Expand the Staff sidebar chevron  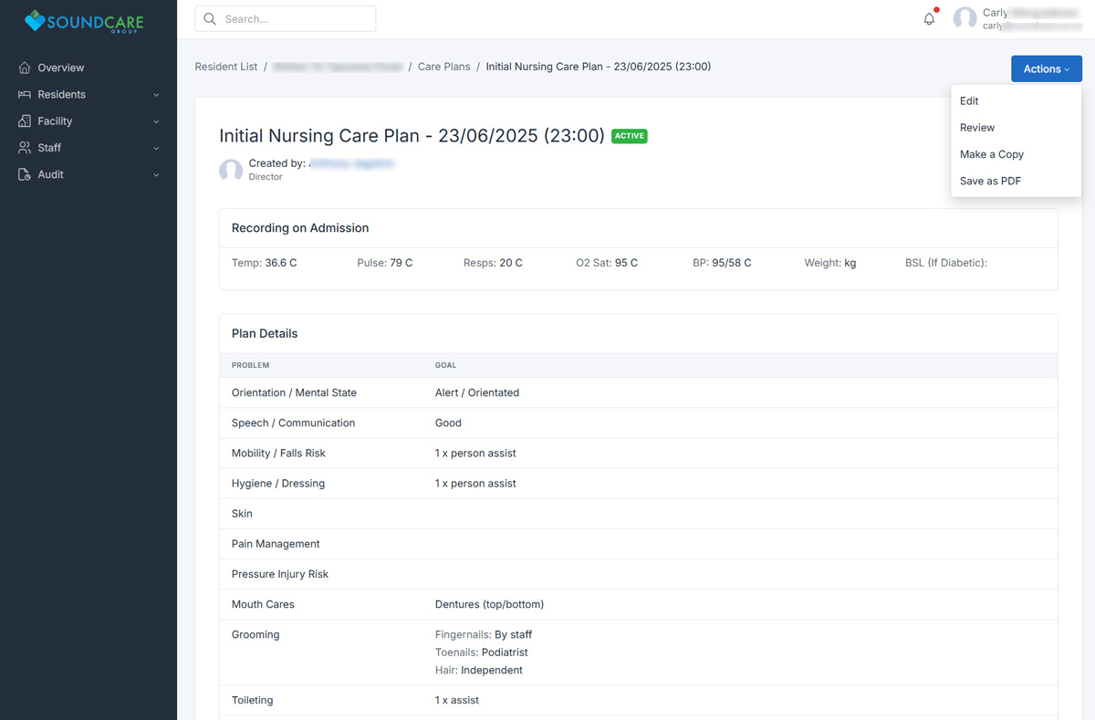pos(156,148)
